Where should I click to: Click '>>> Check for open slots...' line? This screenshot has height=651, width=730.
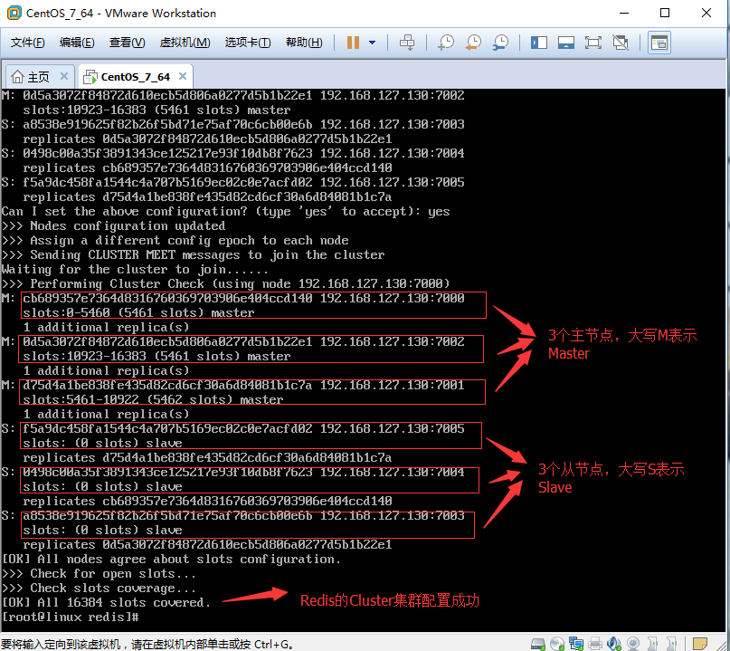pos(99,574)
